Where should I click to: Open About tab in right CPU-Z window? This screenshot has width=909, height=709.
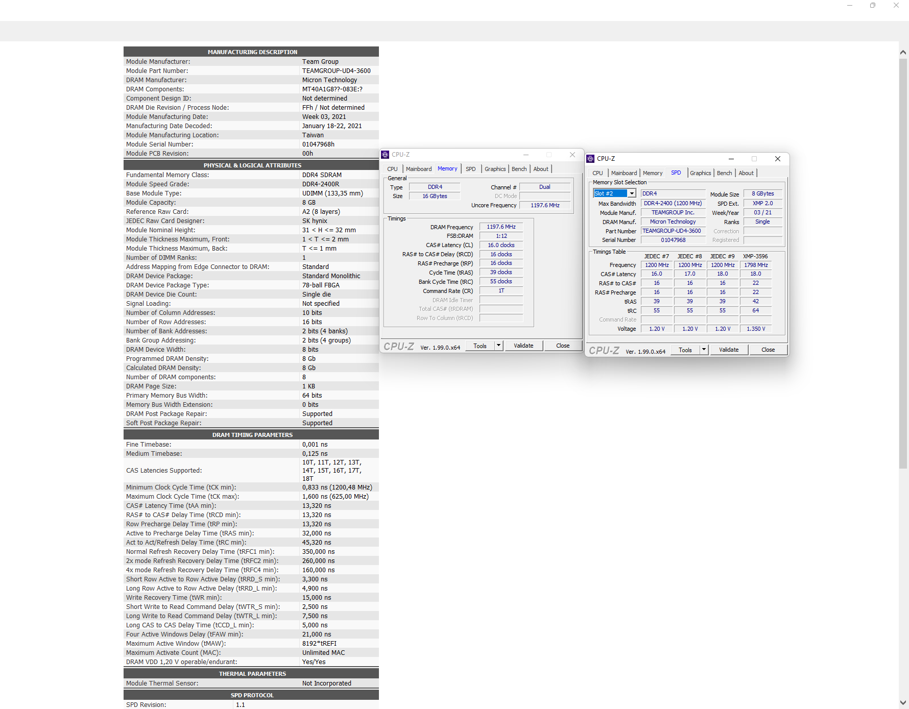coord(746,173)
